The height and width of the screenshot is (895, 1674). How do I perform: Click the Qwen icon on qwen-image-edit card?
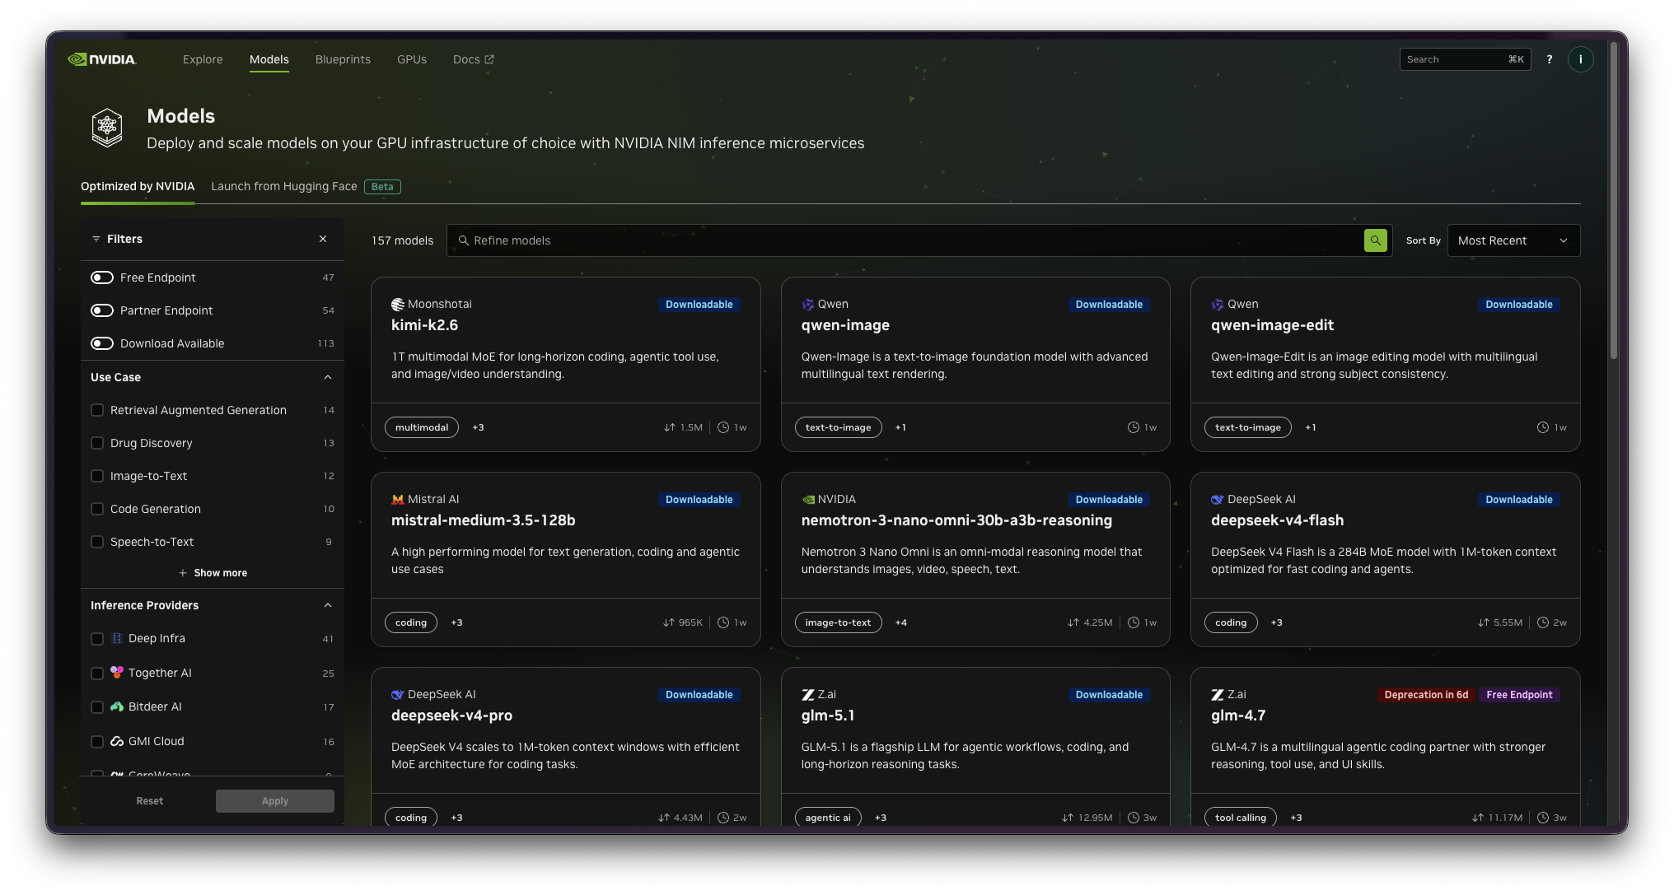(1217, 305)
